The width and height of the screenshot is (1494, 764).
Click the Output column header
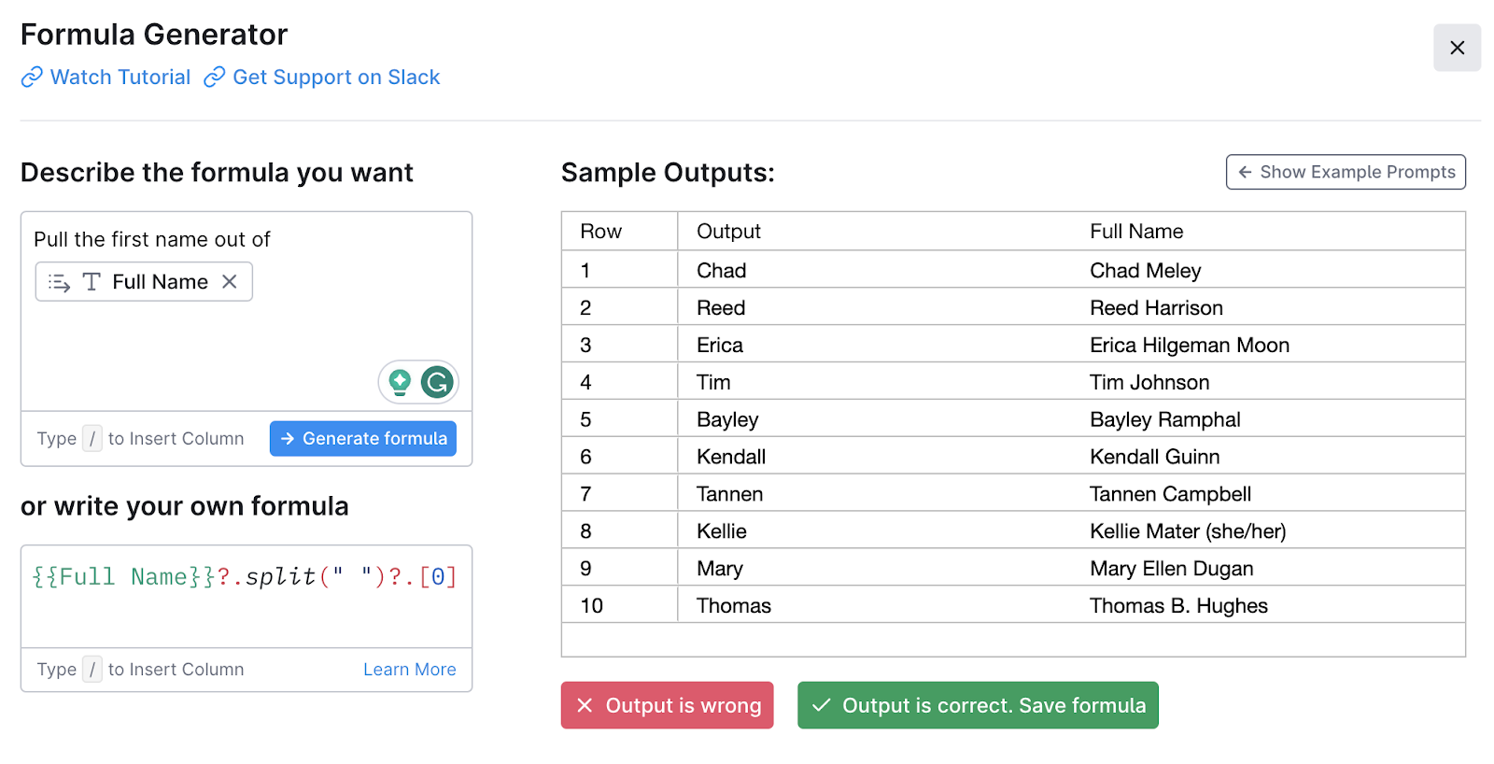coord(728,231)
